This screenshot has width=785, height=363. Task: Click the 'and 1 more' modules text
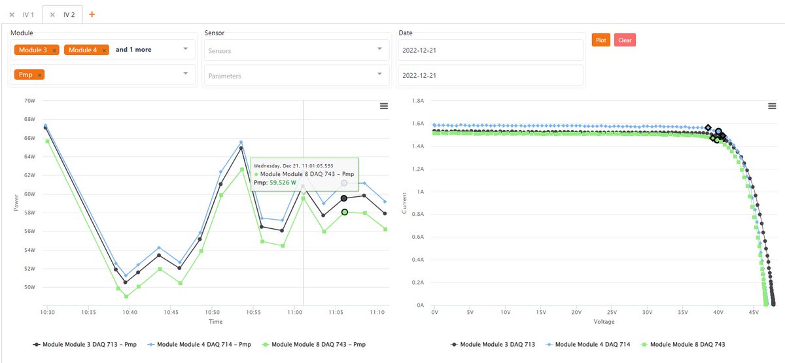pyautogui.click(x=133, y=50)
